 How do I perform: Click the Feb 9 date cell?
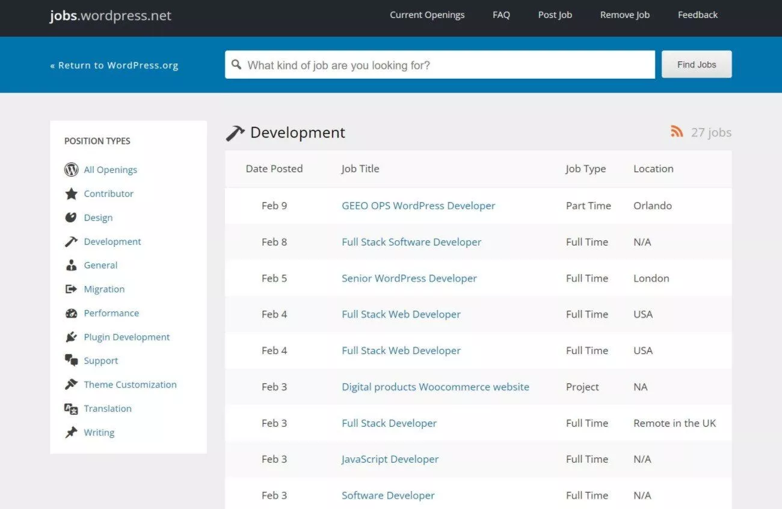(x=274, y=206)
